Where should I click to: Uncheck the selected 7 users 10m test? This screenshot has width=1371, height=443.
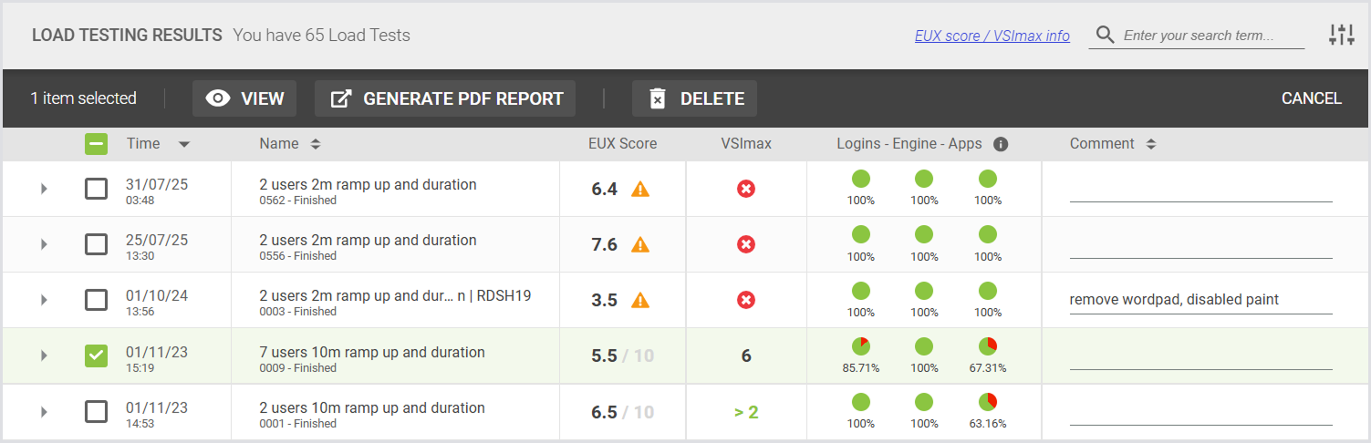point(96,355)
